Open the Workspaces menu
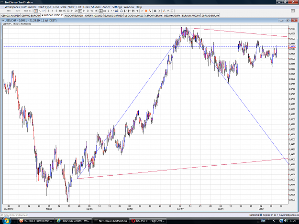This screenshot has width=299, height=224. point(12,7)
